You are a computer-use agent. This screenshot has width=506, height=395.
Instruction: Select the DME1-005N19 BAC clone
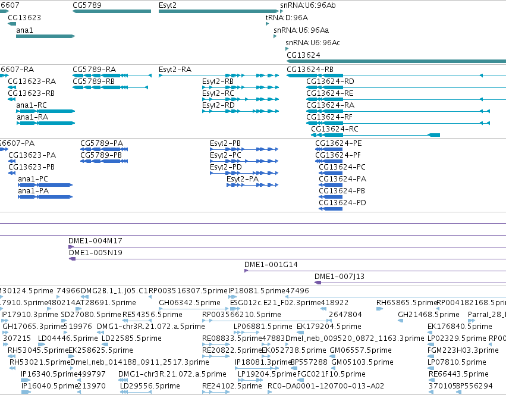[288, 259]
